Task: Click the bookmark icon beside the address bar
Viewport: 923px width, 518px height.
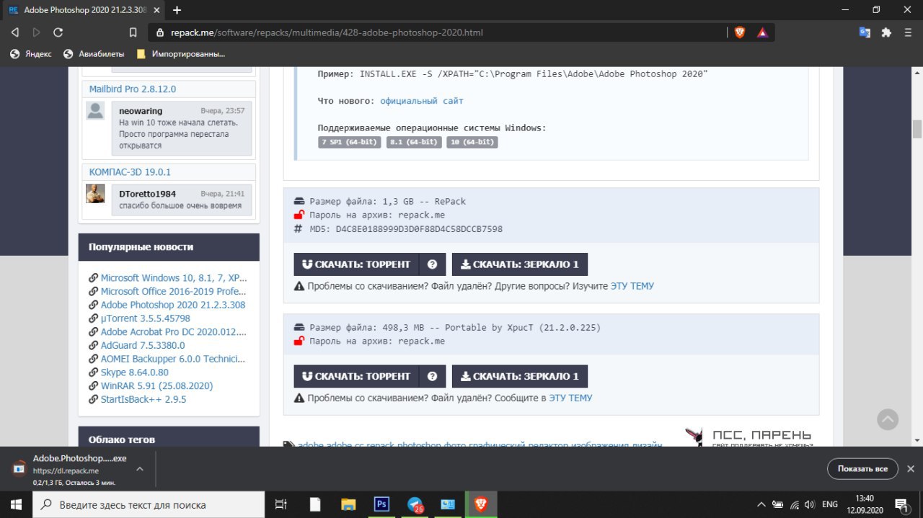Action: 133,32
